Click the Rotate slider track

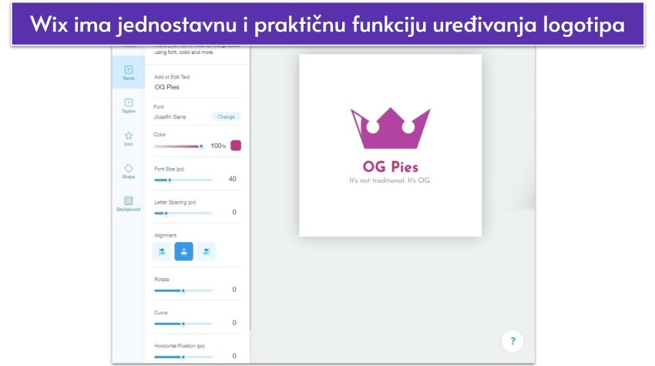tap(183, 290)
